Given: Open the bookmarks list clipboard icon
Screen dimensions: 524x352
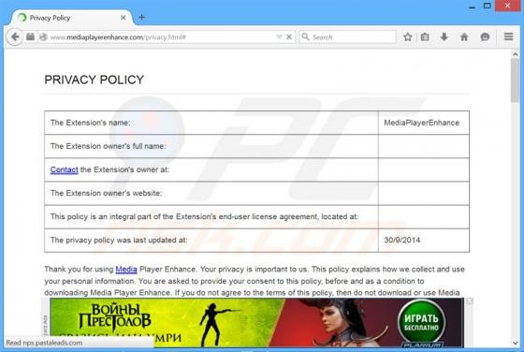Looking at the screenshot, I should pyautogui.click(x=425, y=37).
